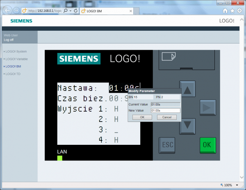This screenshot has width=246, height=190.
Task: Open a new blank tab
Action: (136, 11)
